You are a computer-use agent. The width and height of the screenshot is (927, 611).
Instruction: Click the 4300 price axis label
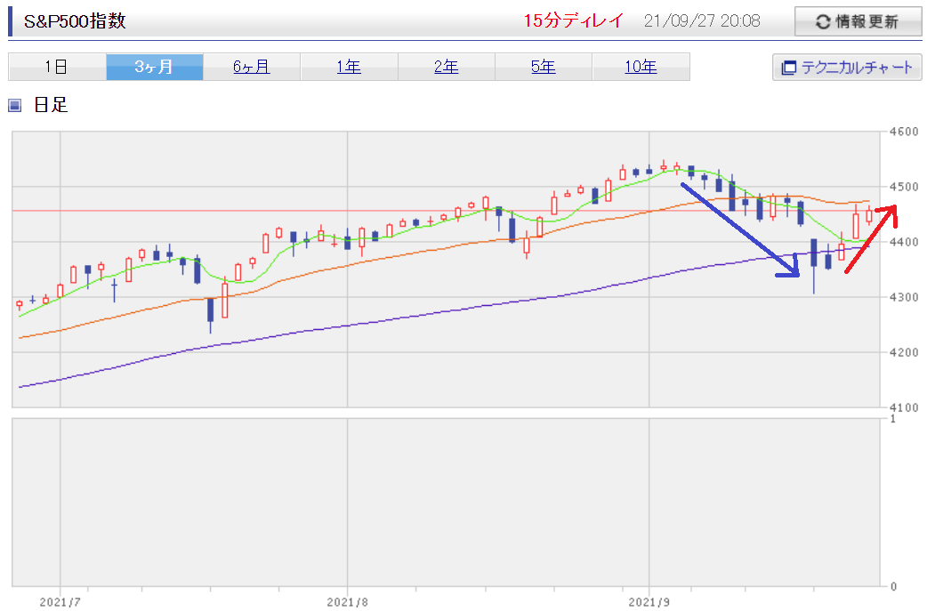pyautogui.click(x=904, y=297)
